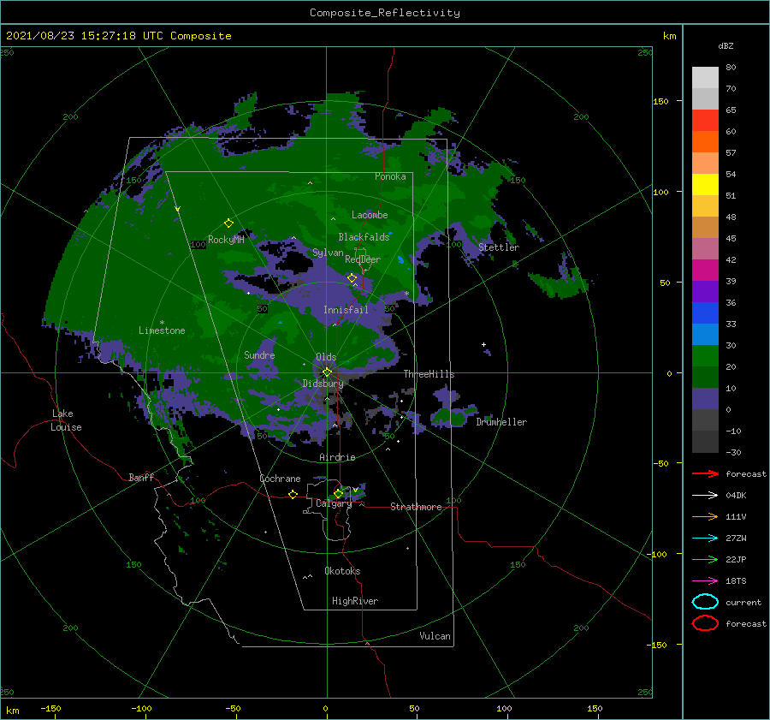
Task: Click the HighRiver label
Action: tap(355, 601)
